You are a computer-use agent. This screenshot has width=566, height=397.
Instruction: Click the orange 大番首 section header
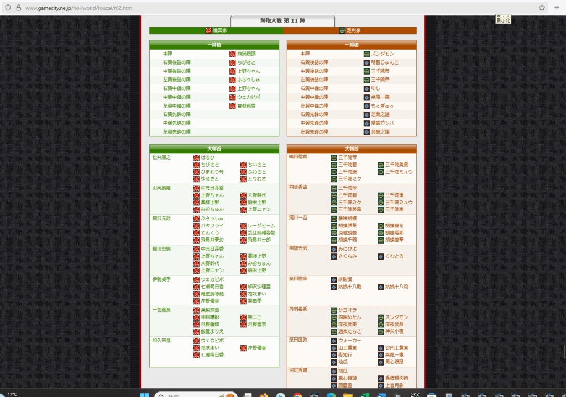click(352, 149)
